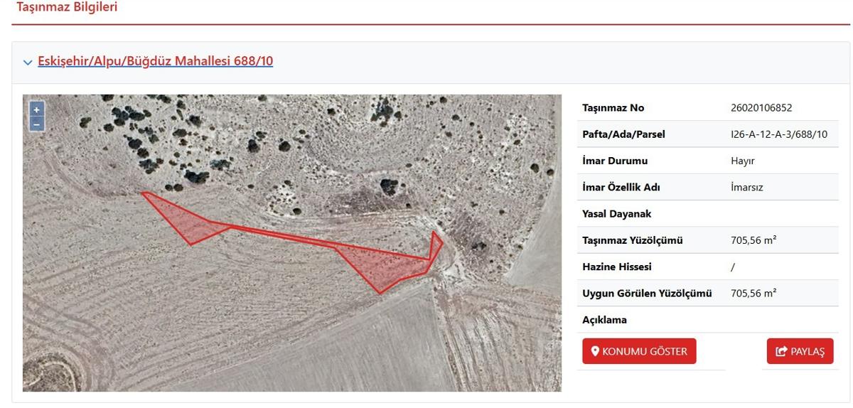Click the Pafta/Ada/Parsel value I26-A-12-A-3/688/10

(x=779, y=134)
